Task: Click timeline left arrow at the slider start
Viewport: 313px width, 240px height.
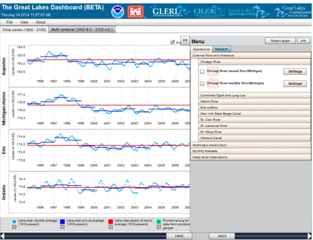Action: click(x=2, y=236)
